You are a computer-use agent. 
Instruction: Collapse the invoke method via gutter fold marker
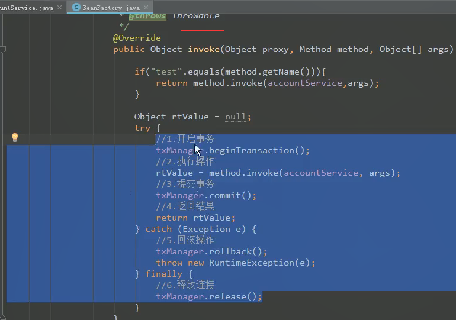3,50
